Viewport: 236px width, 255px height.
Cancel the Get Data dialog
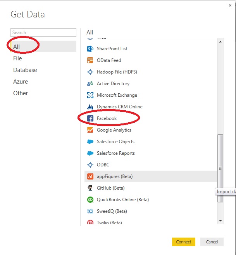(x=212, y=242)
